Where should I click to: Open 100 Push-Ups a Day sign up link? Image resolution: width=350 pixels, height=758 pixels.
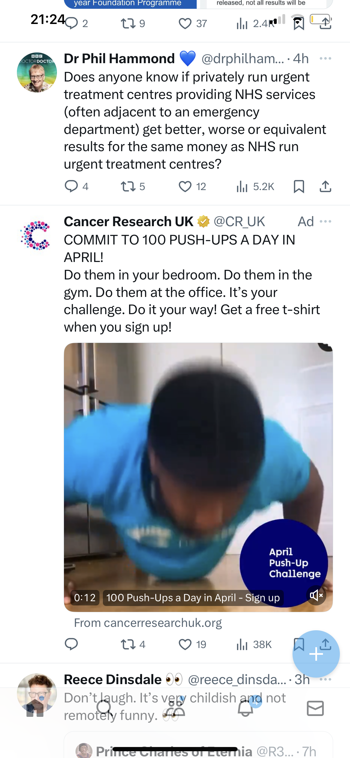pyautogui.click(x=193, y=598)
